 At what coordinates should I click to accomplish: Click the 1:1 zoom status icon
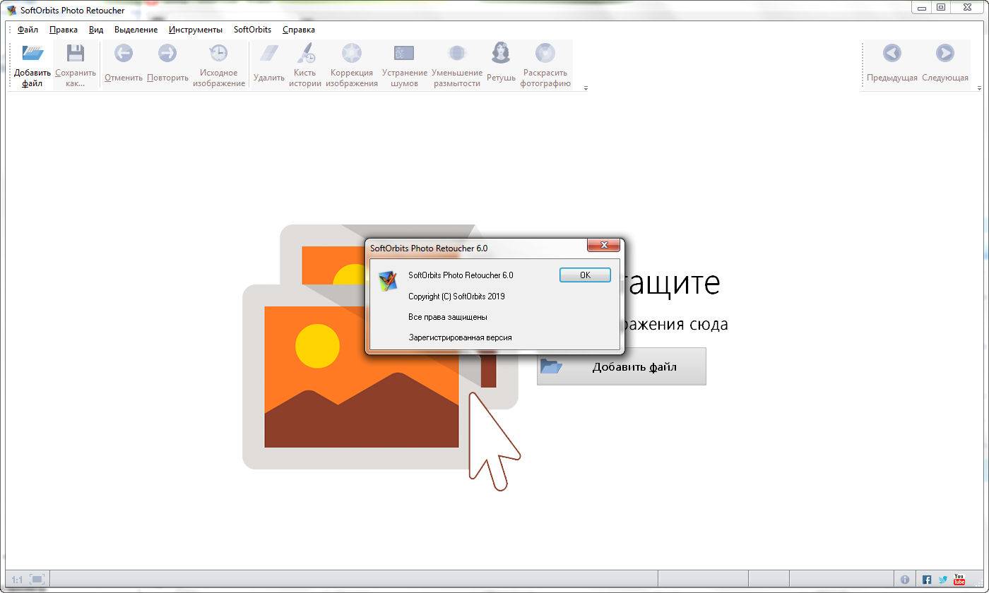coord(17,580)
